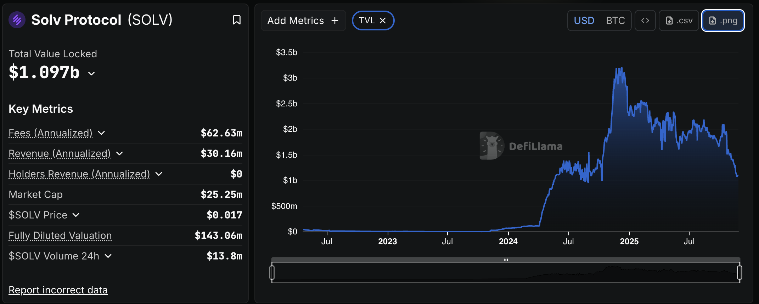Expand the Holders Revenue (Annualized) row
This screenshot has height=304, width=759.
[159, 174]
